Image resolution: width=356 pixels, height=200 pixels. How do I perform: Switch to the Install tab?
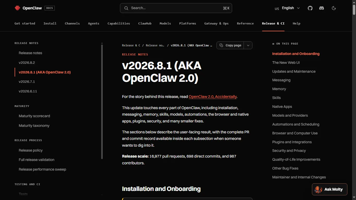(50, 23)
